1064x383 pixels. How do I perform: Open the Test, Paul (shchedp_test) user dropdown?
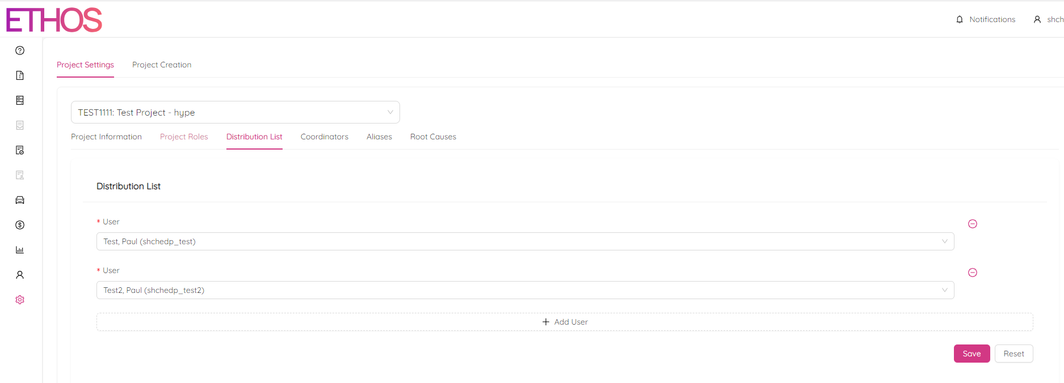pos(525,241)
